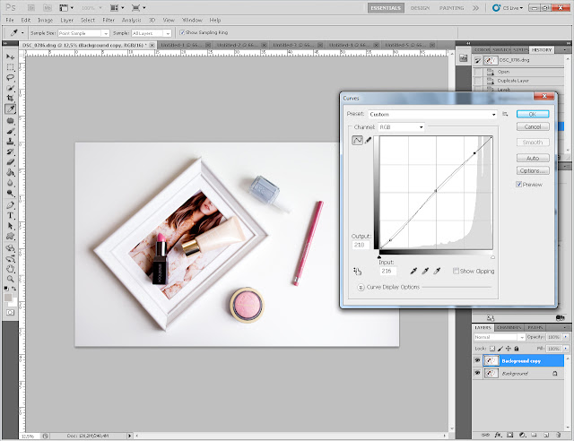Select the Paint Bucket tool
Image resolution: width=574 pixels, height=441 pixels.
click(10, 172)
